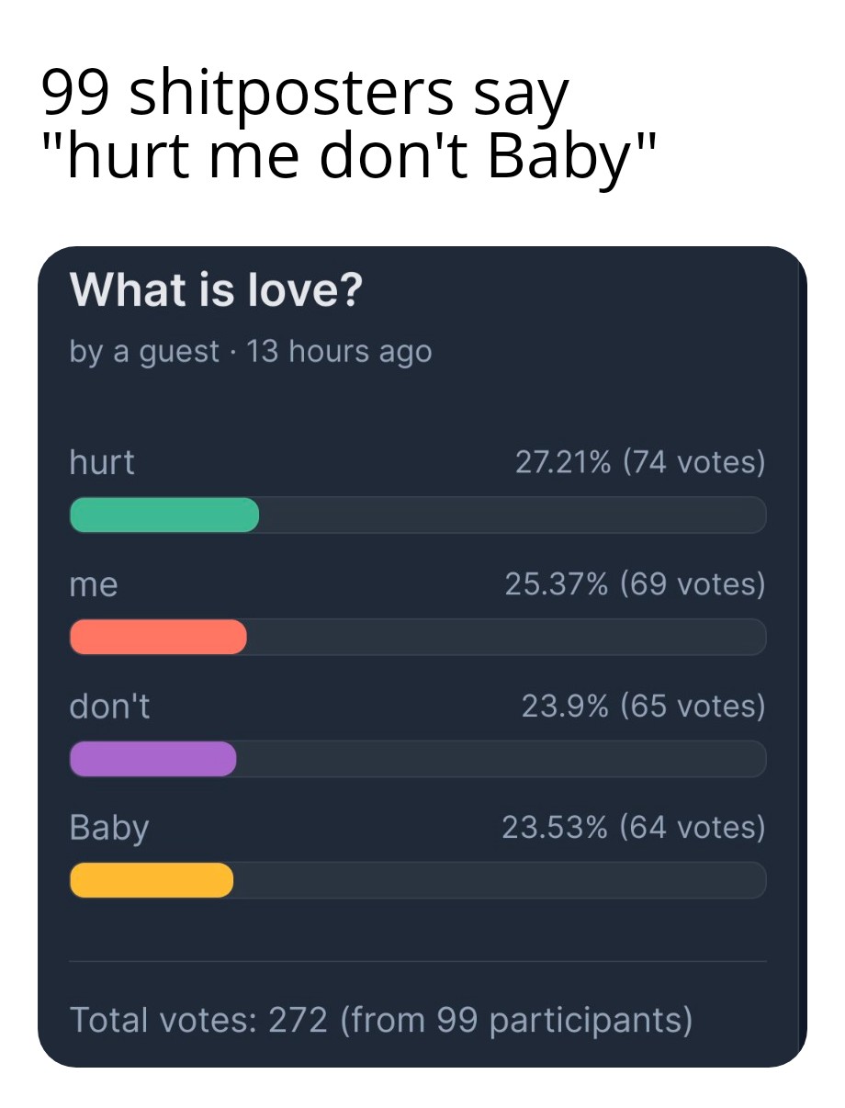This screenshot has height=1108, width=845.
Task: Click the "13 hours ago" timestamp
Action: [338, 351]
